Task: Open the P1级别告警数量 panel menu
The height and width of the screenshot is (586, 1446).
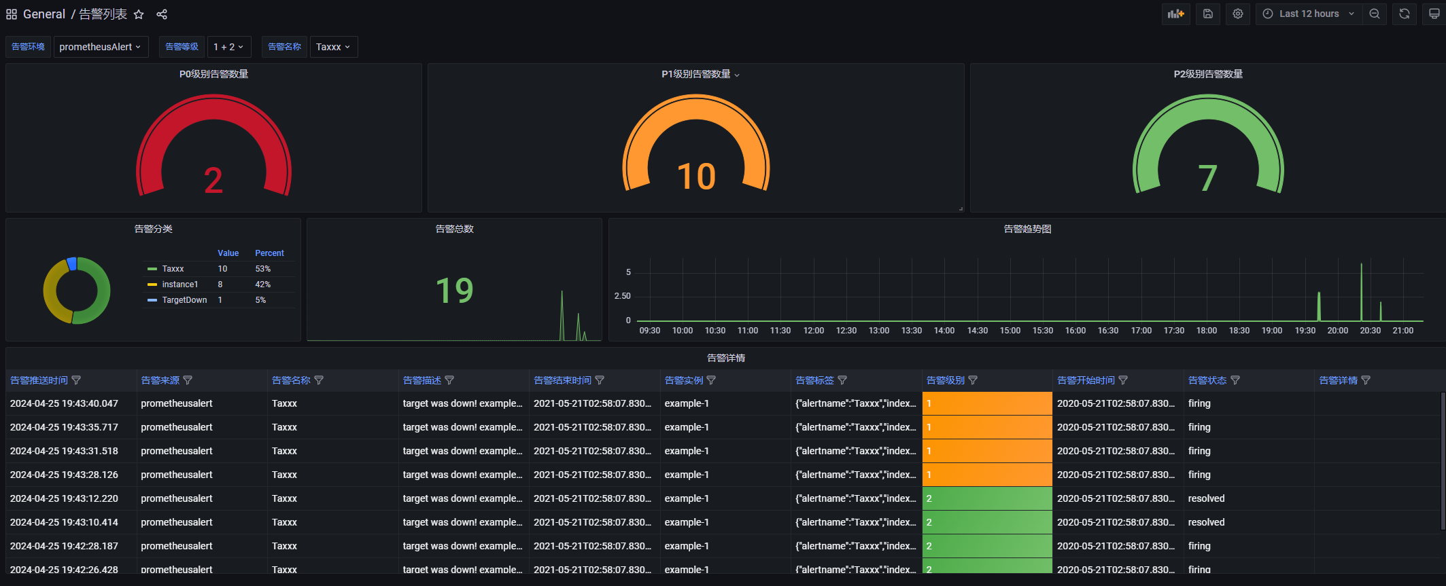Action: point(737,75)
